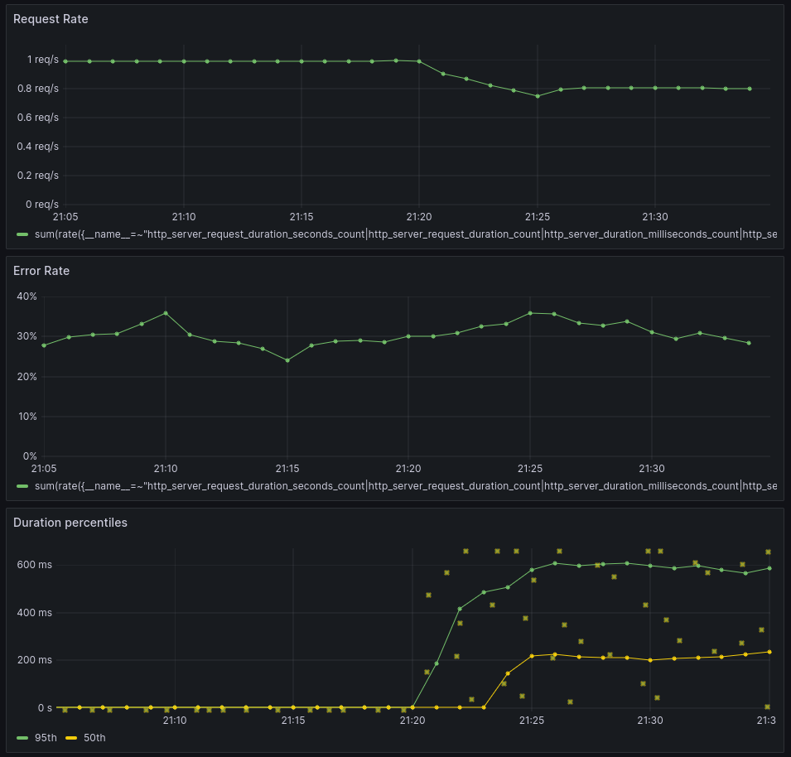Click the first data point on Request Rate line
The image size is (791, 757).
click(x=65, y=60)
